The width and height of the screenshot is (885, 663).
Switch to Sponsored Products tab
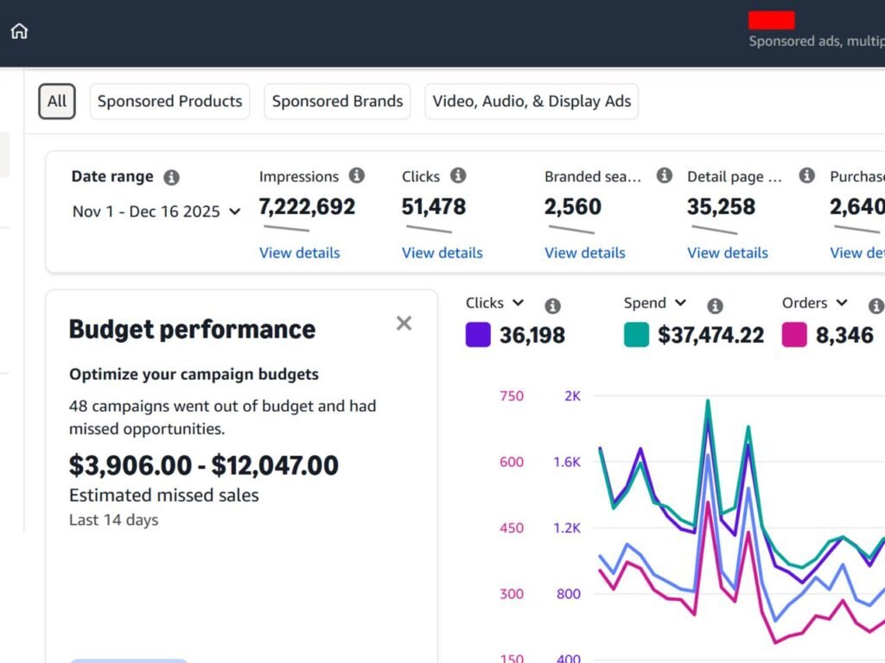click(170, 102)
